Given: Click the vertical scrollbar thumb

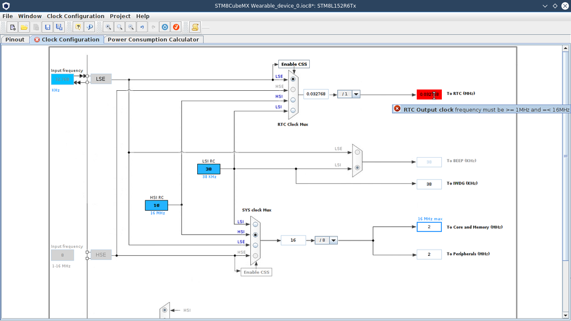Looking at the screenshot, I should tap(565, 156).
